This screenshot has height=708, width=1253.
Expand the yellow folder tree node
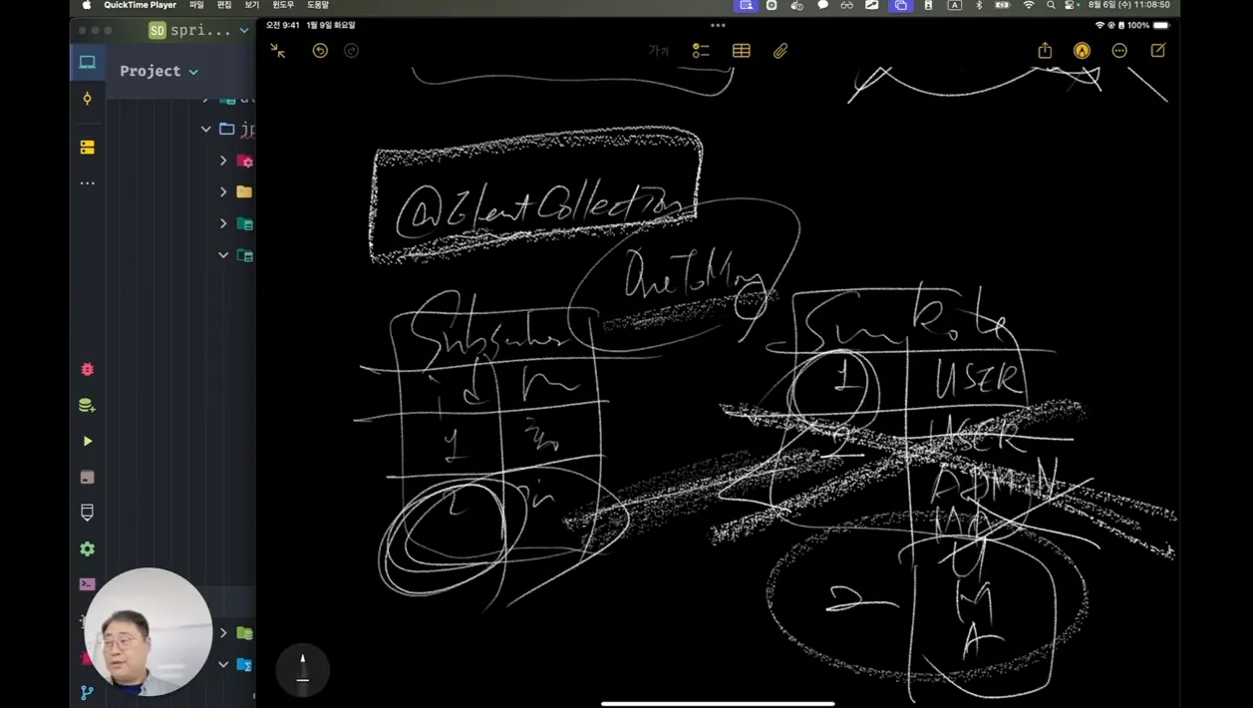[223, 192]
